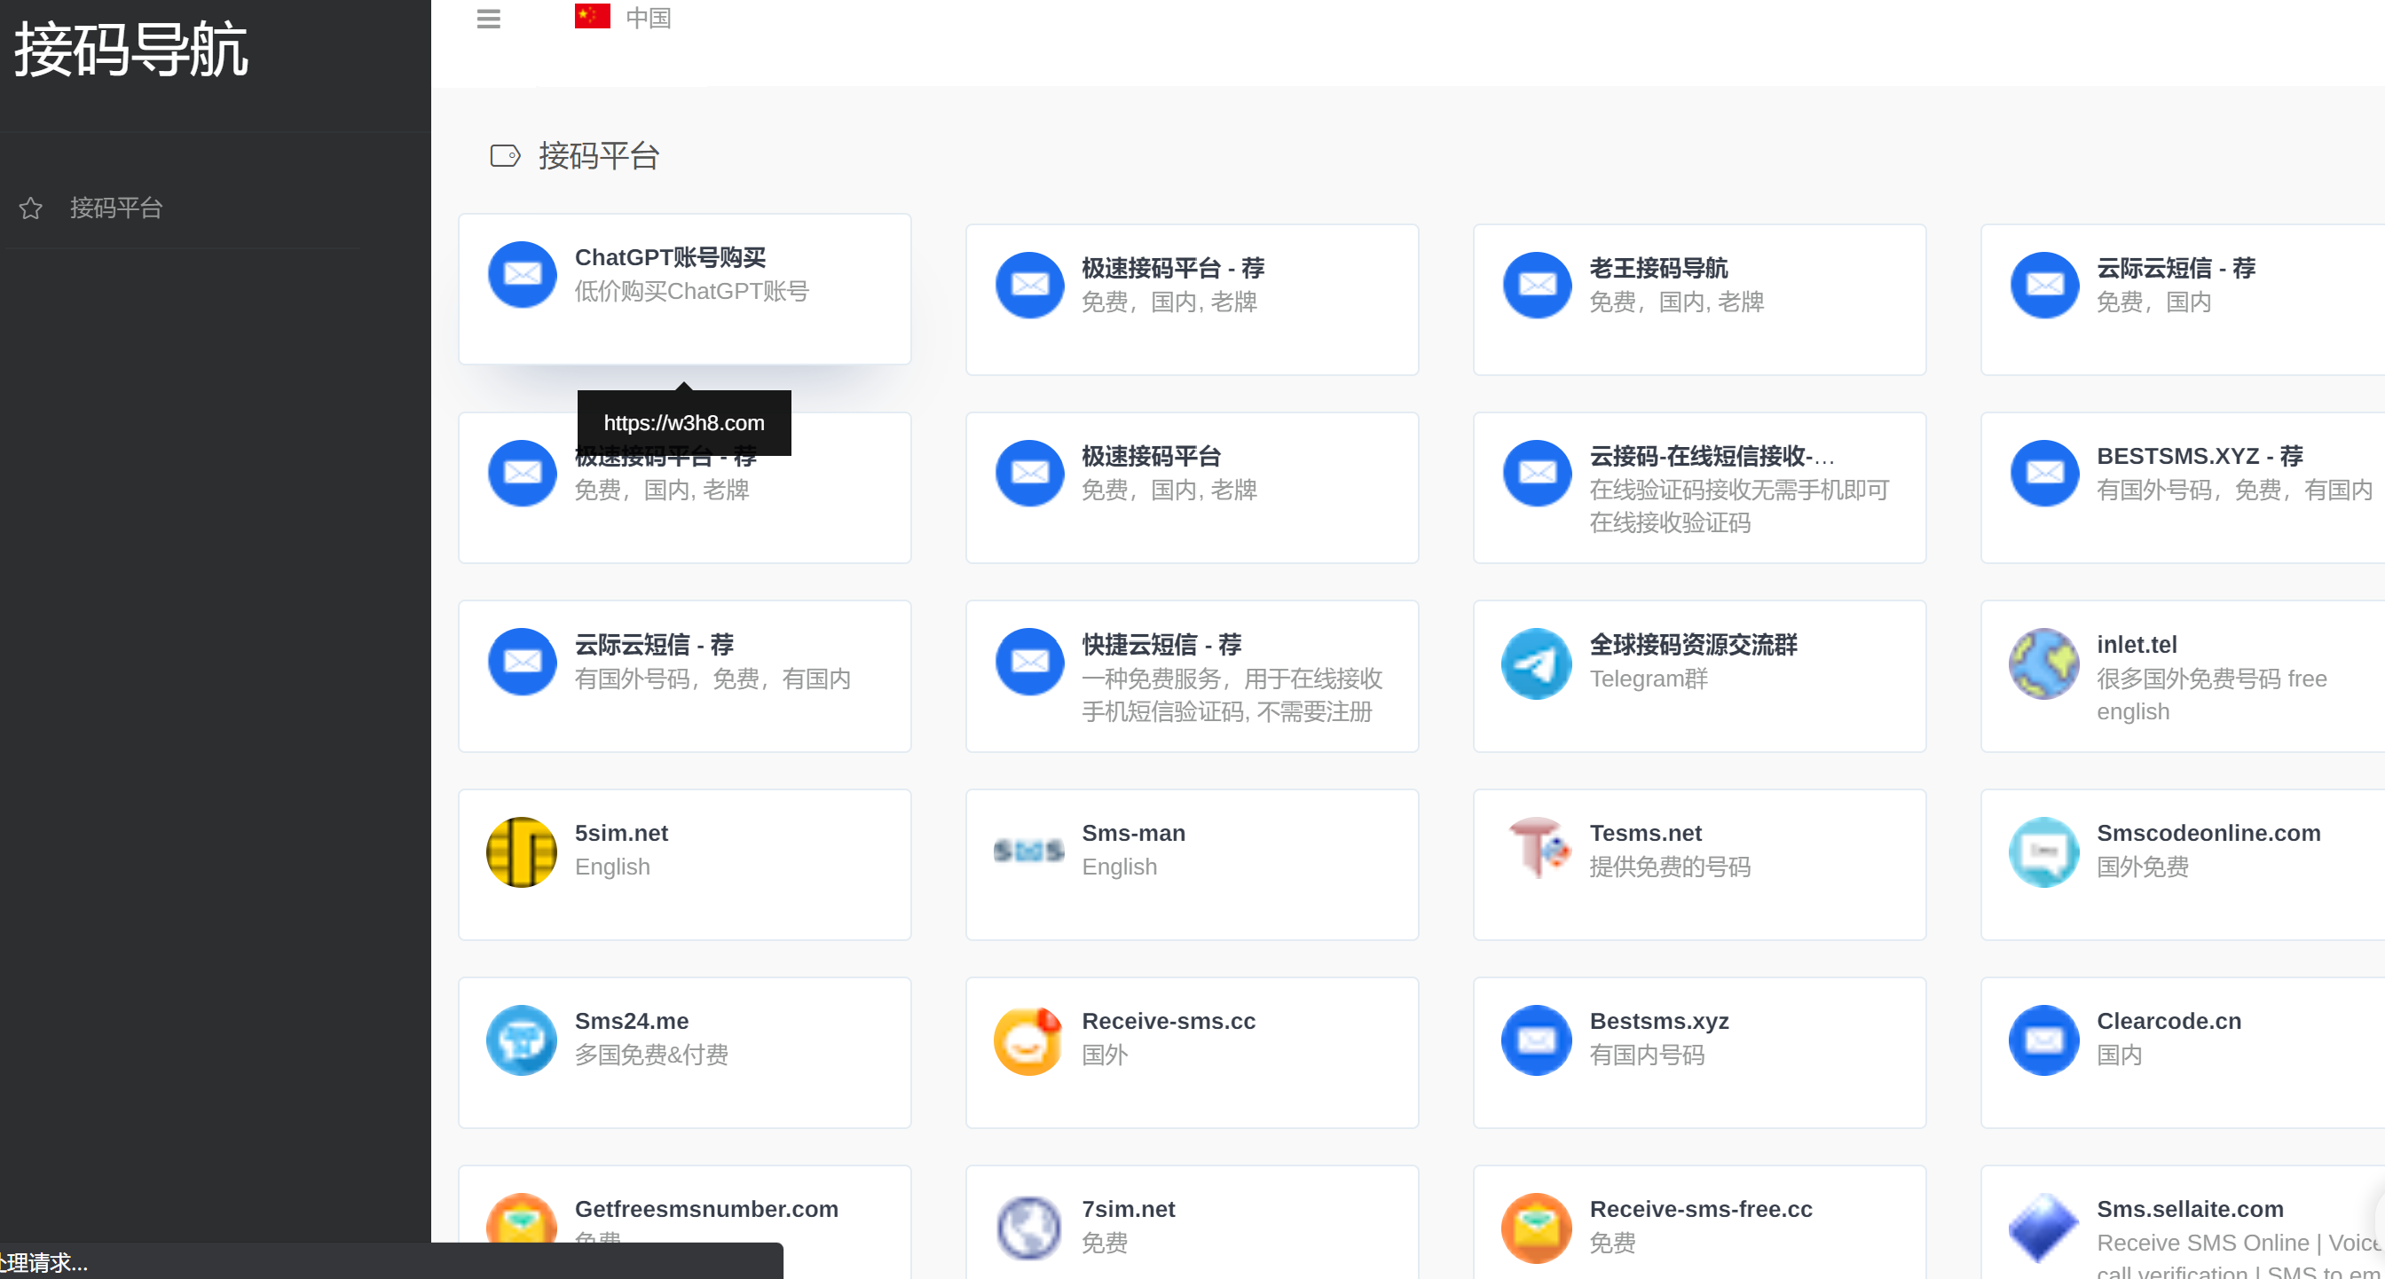Toggle the hamburger menu icon

(488, 19)
